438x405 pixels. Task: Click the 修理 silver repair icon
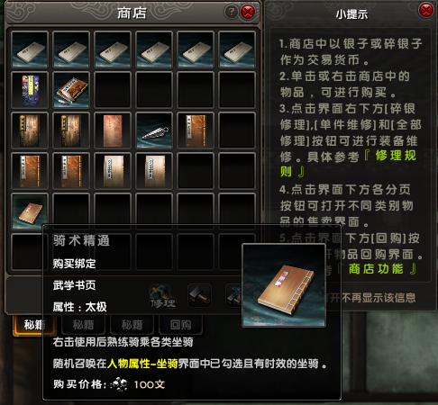(x=162, y=296)
